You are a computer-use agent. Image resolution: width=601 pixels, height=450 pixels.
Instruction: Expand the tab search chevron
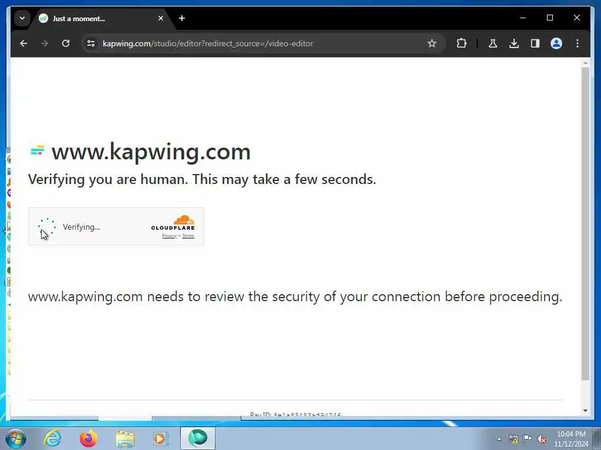(x=22, y=18)
